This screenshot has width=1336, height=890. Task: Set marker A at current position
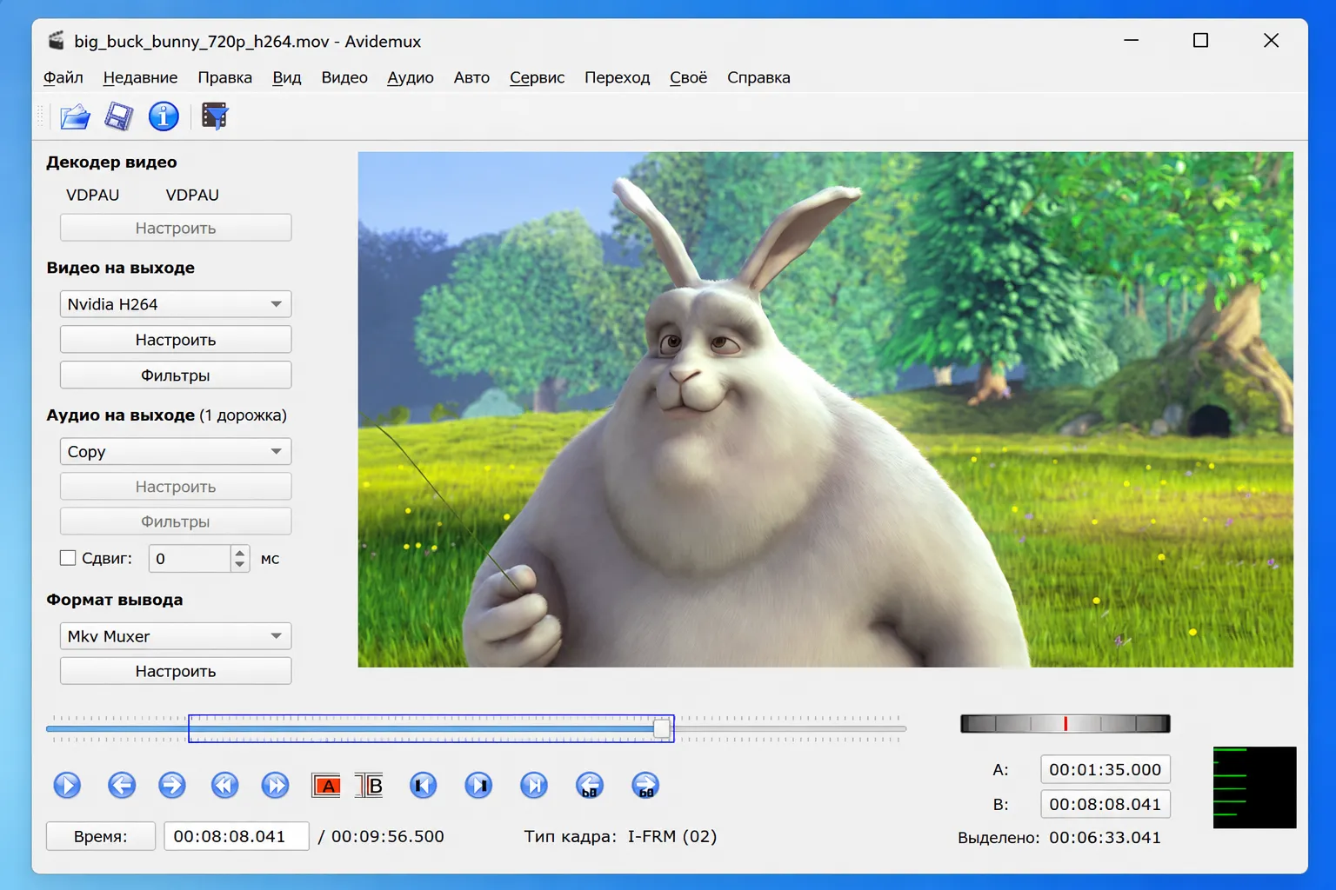(x=326, y=786)
